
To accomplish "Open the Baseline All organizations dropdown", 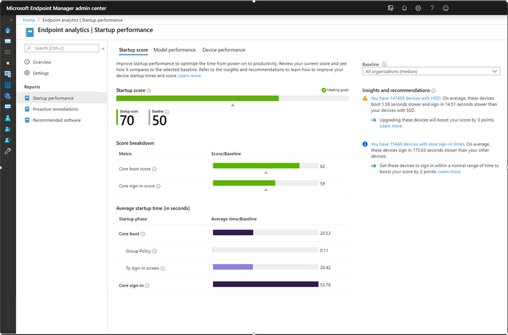I will pyautogui.click(x=431, y=71).
